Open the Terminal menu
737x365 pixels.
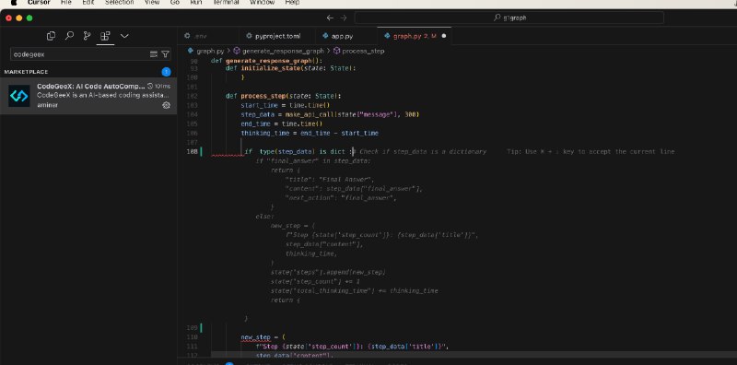click(x=226, y=3)
